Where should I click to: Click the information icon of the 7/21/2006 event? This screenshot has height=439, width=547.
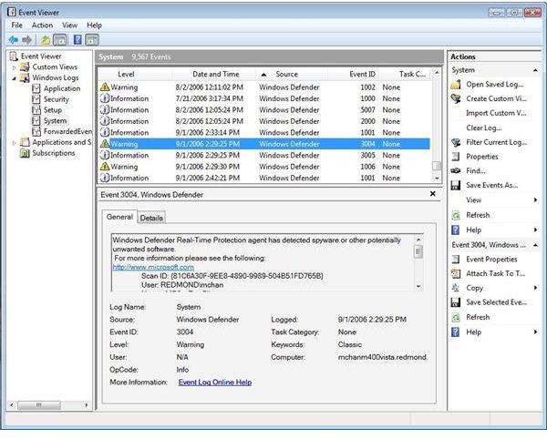[105, 98]
